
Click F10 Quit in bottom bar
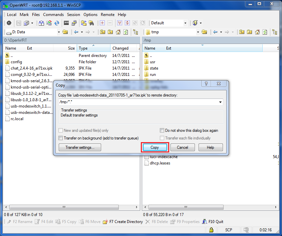[x=213, y=222]
